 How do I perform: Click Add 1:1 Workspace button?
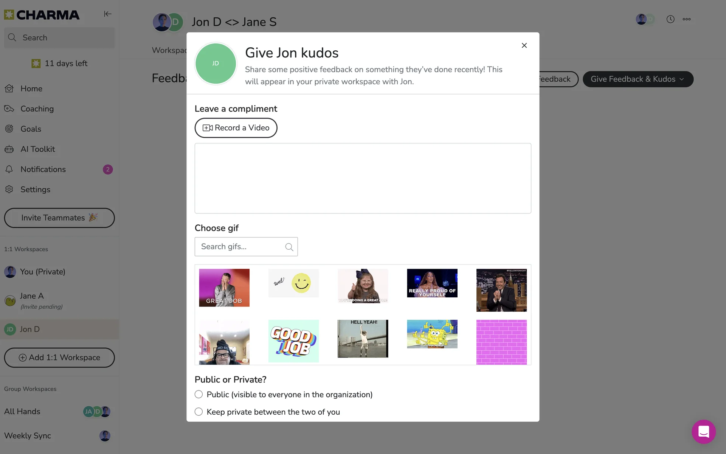pos(59,358)
